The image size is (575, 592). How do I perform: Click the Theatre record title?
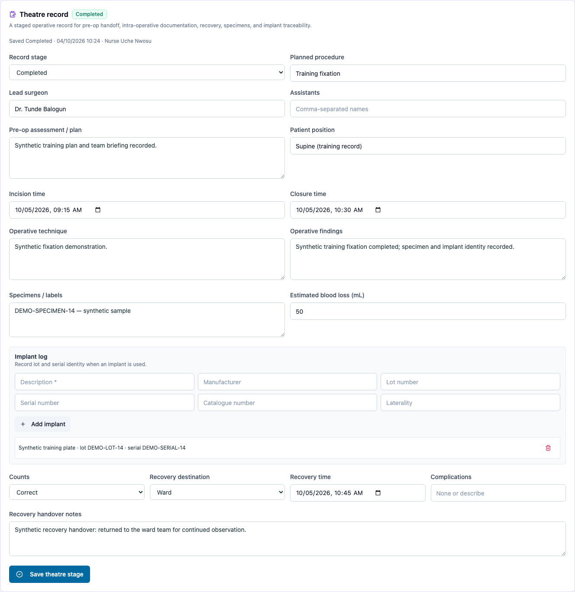click(x=44, y=14)
